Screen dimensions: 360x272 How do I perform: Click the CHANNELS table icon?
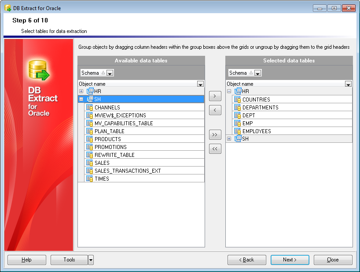(x=89, y=107)
